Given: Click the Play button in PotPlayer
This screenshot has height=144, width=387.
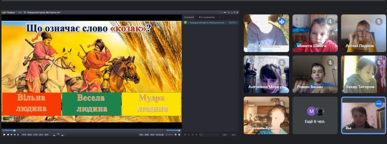Looking at the screenshot, I should (x=4, y=135).
